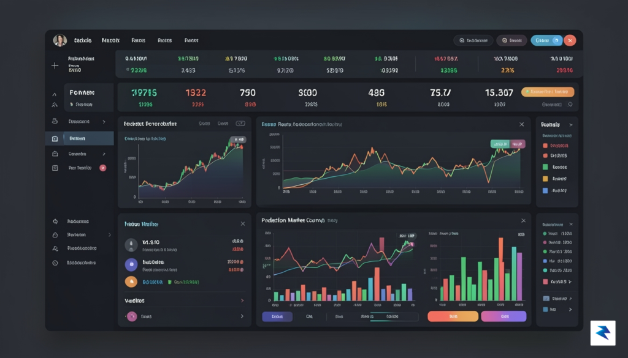Open the chevron on the row above the pink icon
Screen dimensions: 628x358
[x=242, y=300]
